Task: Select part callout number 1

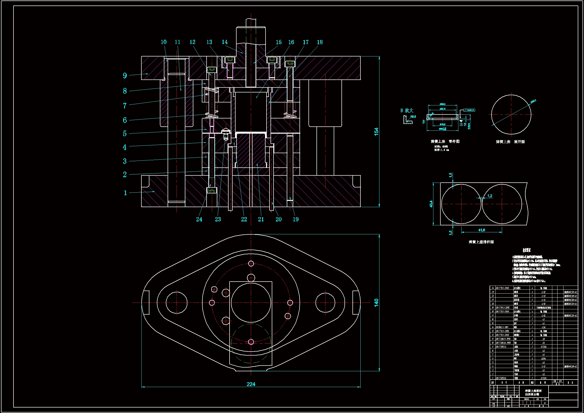Action: [x=125, y=193]
